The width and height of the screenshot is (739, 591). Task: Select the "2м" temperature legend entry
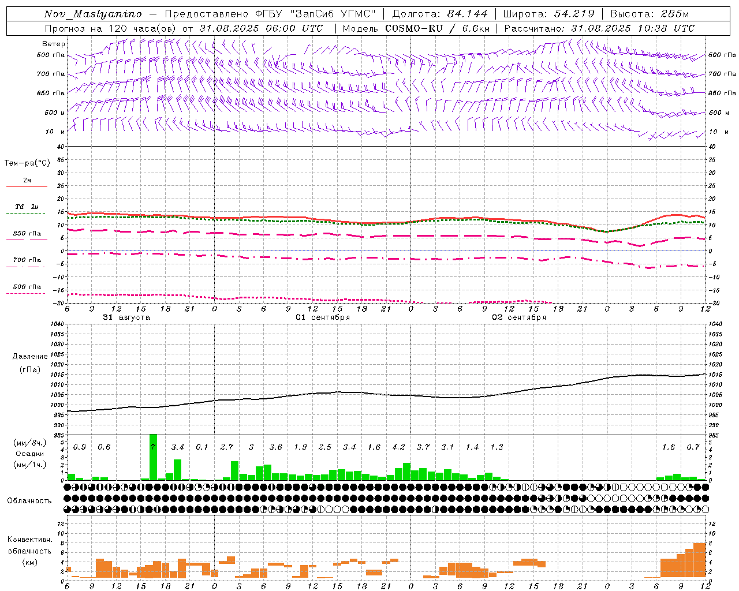(27, 181)
